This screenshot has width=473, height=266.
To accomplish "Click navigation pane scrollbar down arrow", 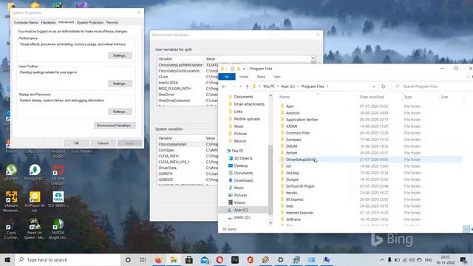I will click(270, 223).
